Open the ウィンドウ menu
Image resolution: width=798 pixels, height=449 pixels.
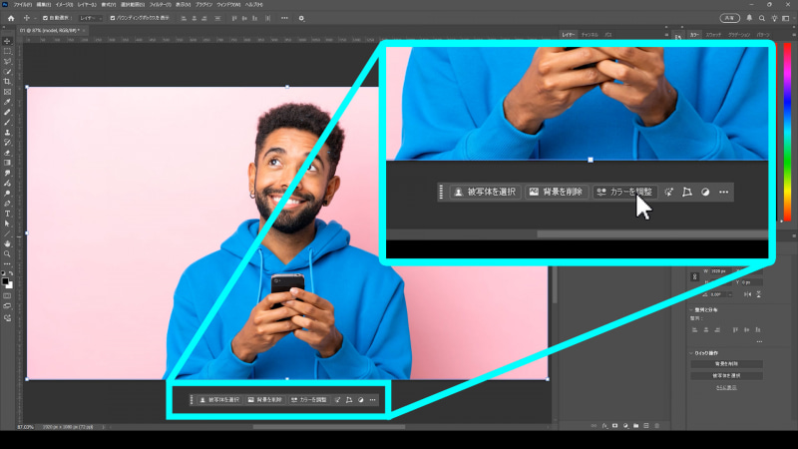coord(228,5)
